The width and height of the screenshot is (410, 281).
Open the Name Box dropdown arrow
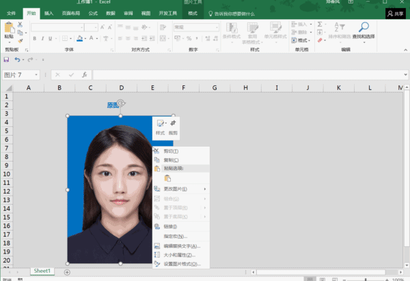(36, 75)
